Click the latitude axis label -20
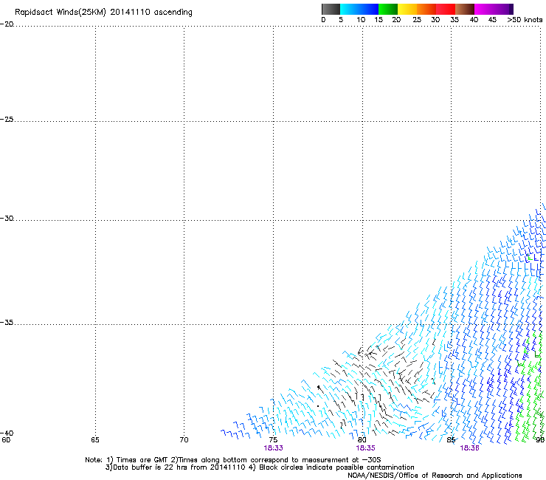The width and height of the screenshot is (546, 480). click(x=7, y=24)
